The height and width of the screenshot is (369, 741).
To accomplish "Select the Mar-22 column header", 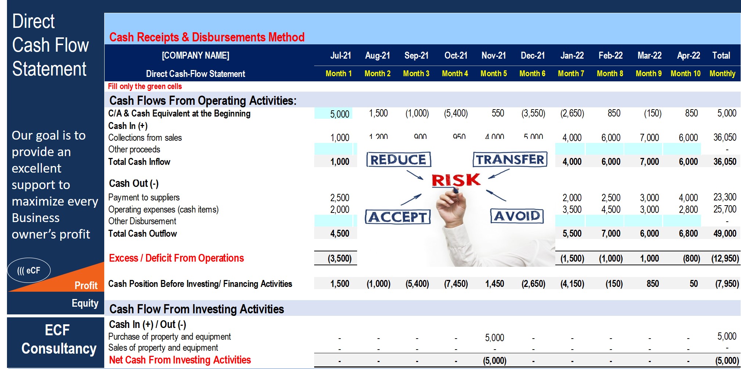I will (650, 55).
